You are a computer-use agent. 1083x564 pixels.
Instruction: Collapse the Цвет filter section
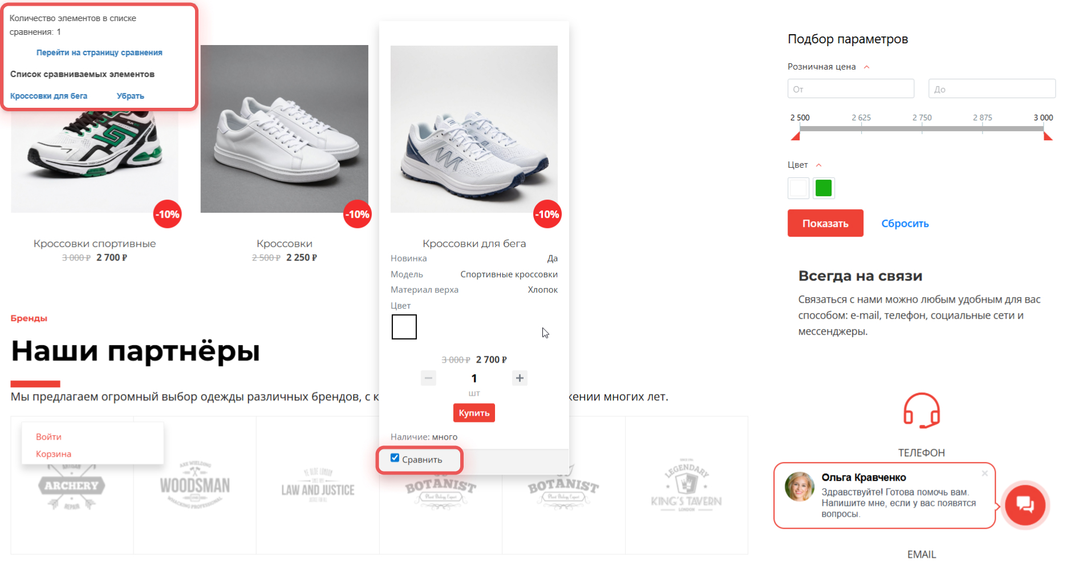click(818, 165)
